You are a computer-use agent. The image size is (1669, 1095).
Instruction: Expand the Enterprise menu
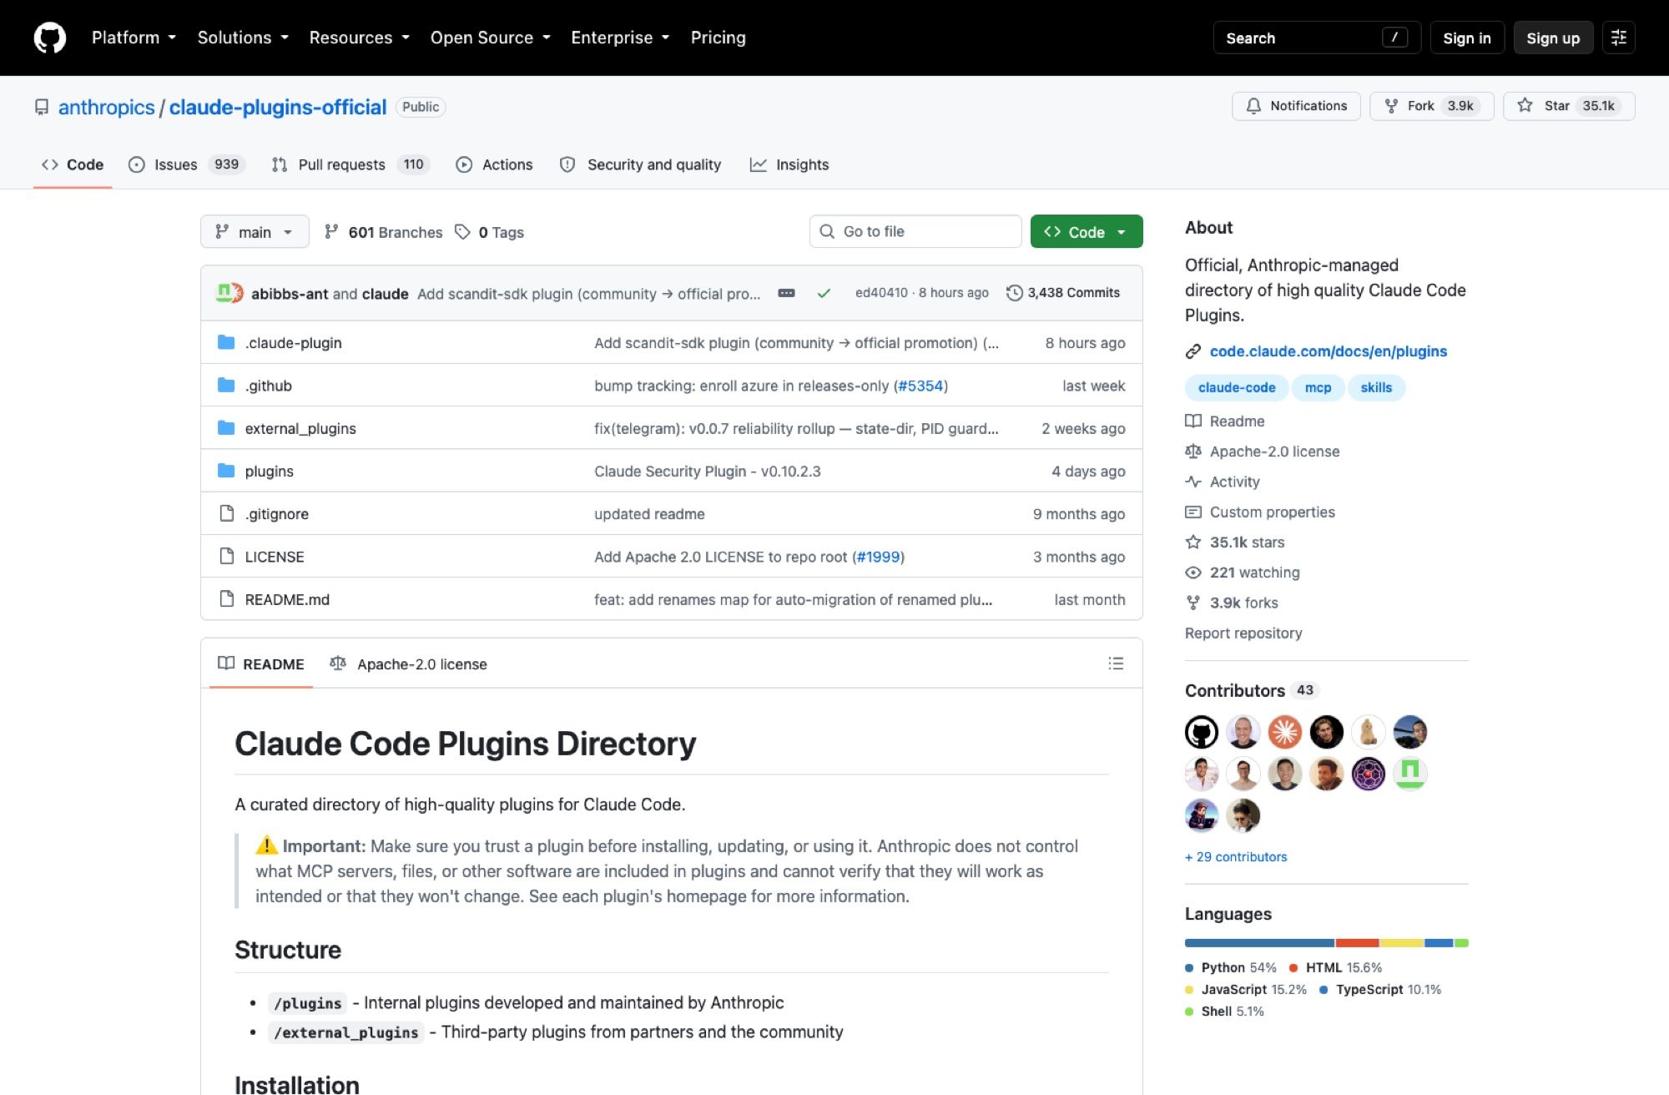pos(620,38)
